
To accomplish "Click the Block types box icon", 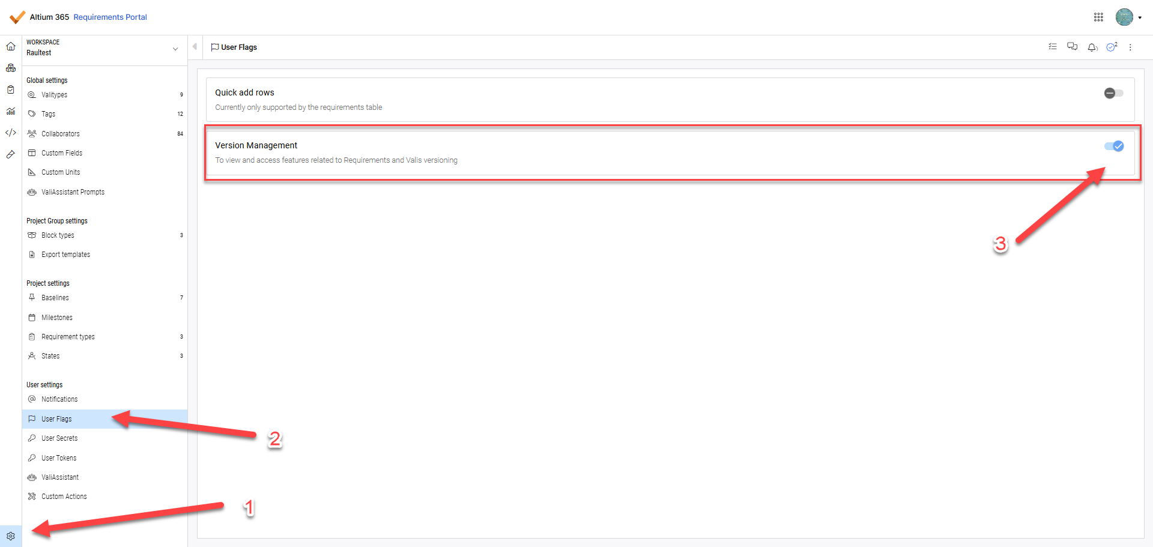I will tap(32, 235).
